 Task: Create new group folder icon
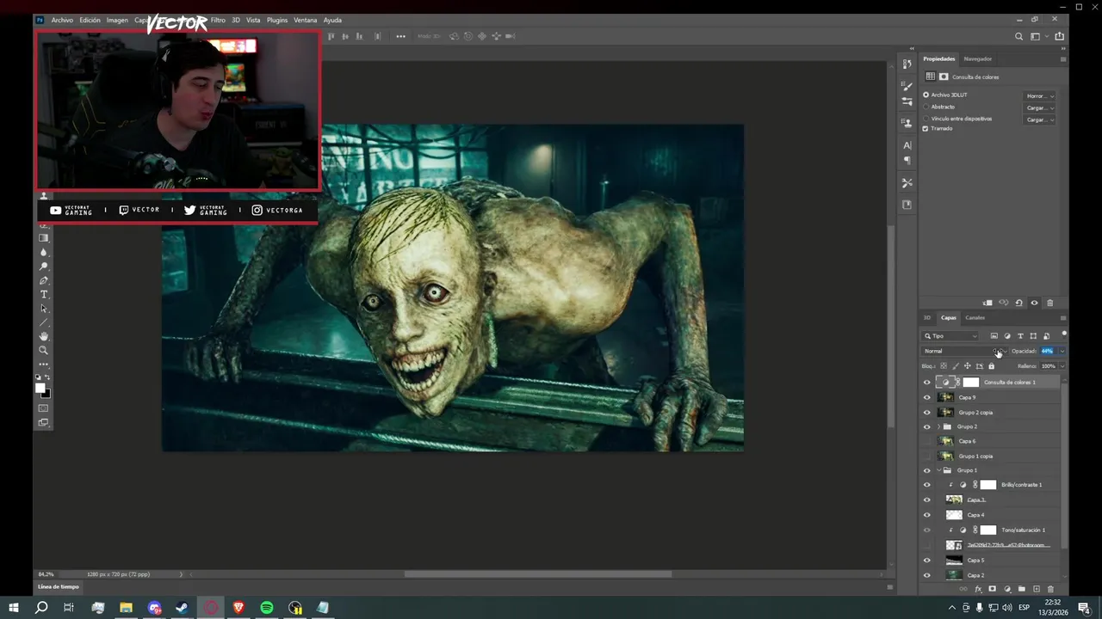[1022, 589]
